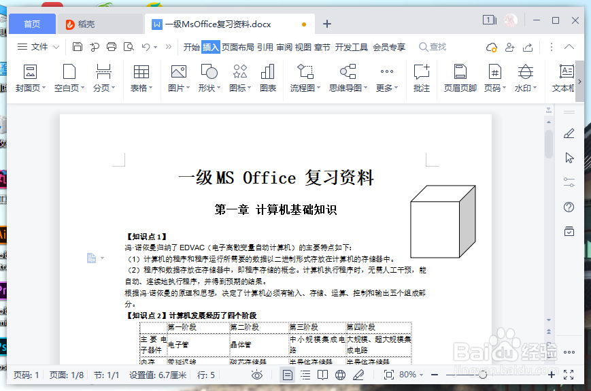Open Print Preview icon
591x391 pixels.
(x=129, y=47)
